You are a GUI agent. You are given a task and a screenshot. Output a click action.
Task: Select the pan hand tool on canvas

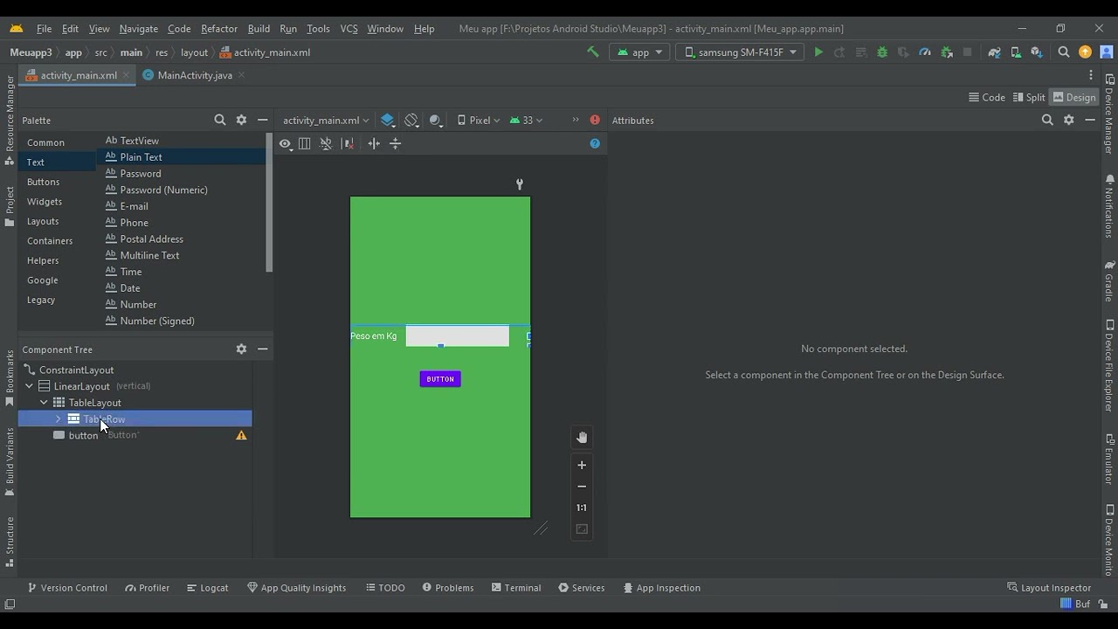(x=582, y=438)
